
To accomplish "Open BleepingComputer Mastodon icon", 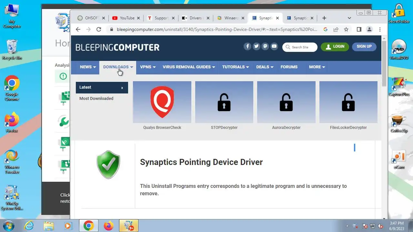I will point(265,46).
